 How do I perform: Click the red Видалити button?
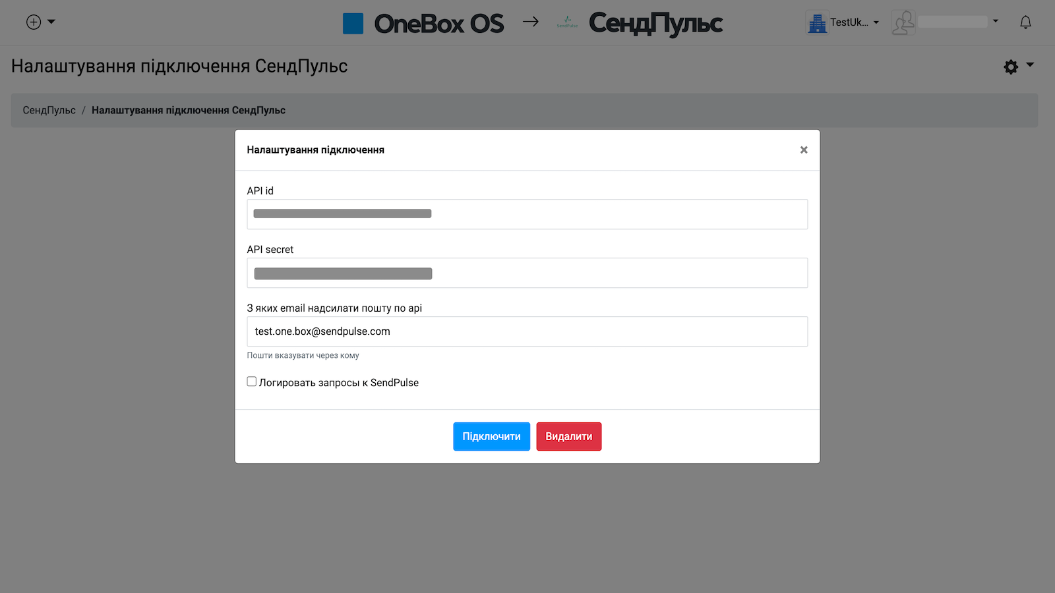point(568,436)
